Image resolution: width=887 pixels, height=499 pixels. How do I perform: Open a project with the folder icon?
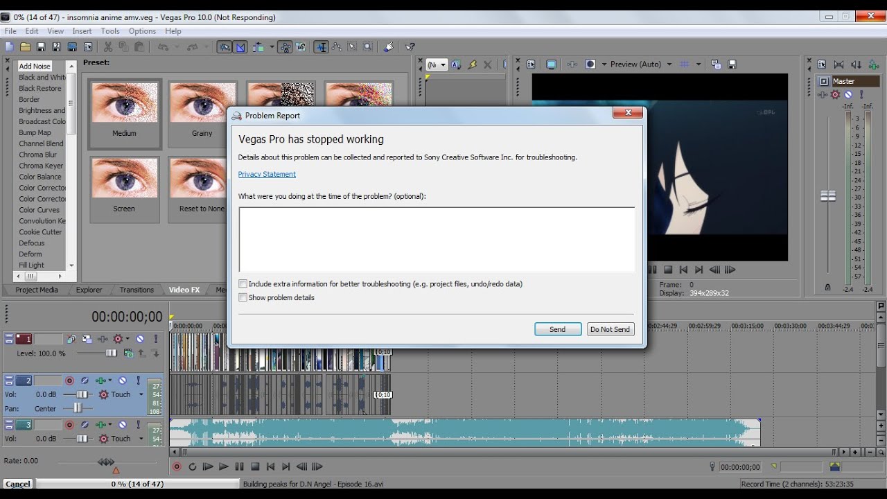point(25,47)
